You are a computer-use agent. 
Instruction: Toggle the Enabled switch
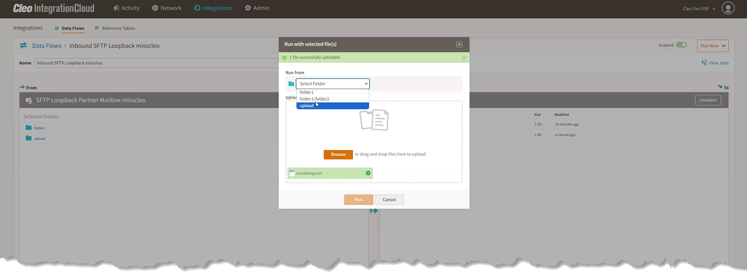(681, 45)
